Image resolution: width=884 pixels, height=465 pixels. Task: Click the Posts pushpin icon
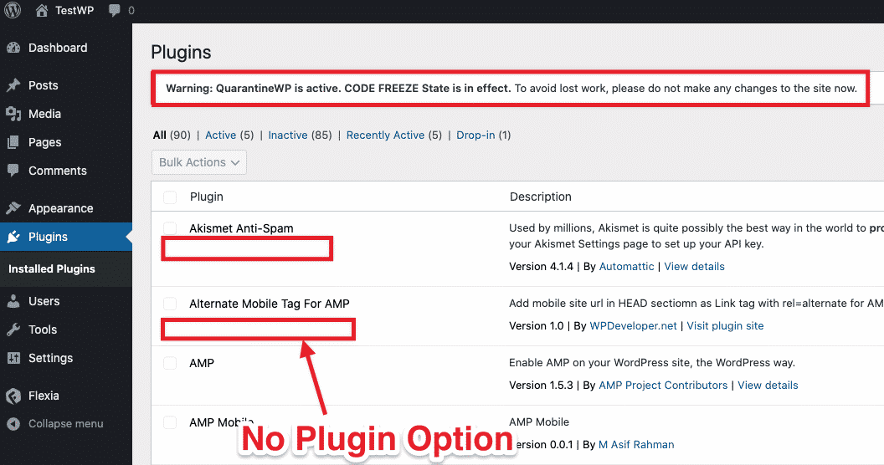13,85
